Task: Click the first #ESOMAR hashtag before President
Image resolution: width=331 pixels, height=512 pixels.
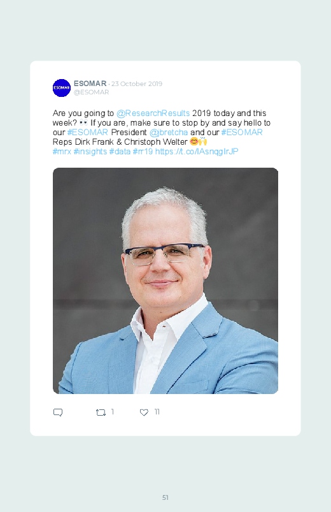Action: [87, 132]
